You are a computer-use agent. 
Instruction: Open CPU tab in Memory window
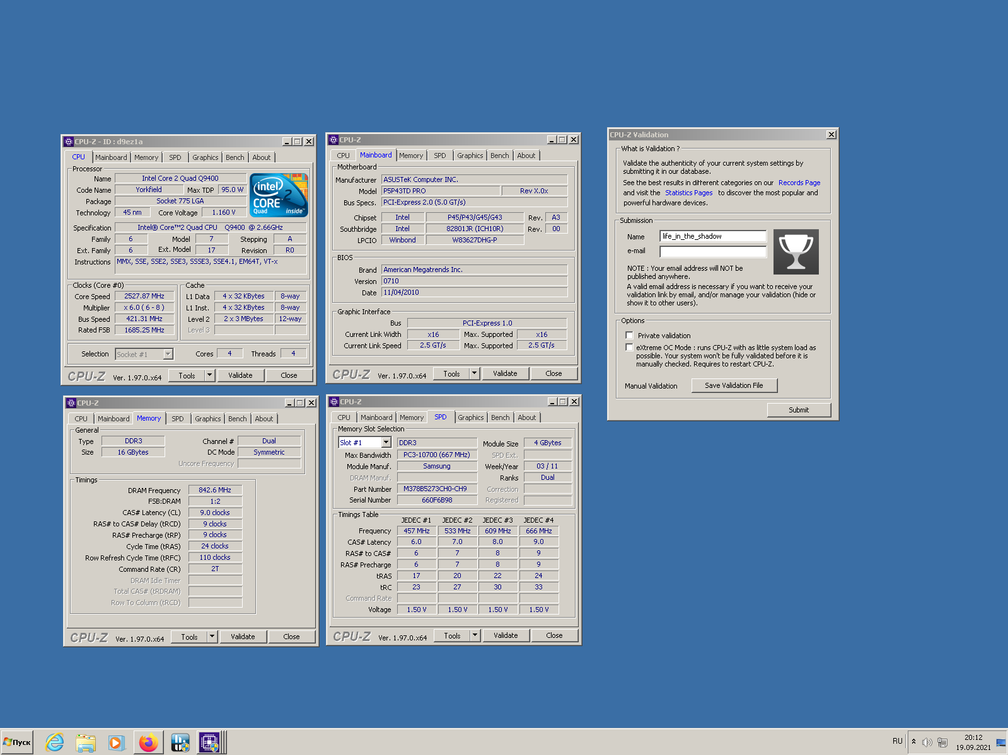(81, 419)
